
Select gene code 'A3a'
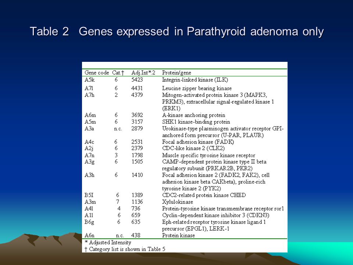coord(89,129)
